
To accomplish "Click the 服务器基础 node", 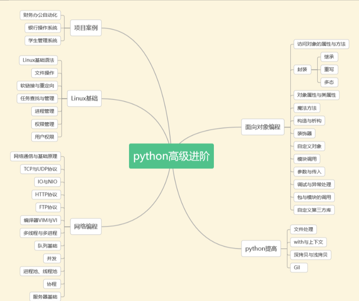I will point(45,297).
